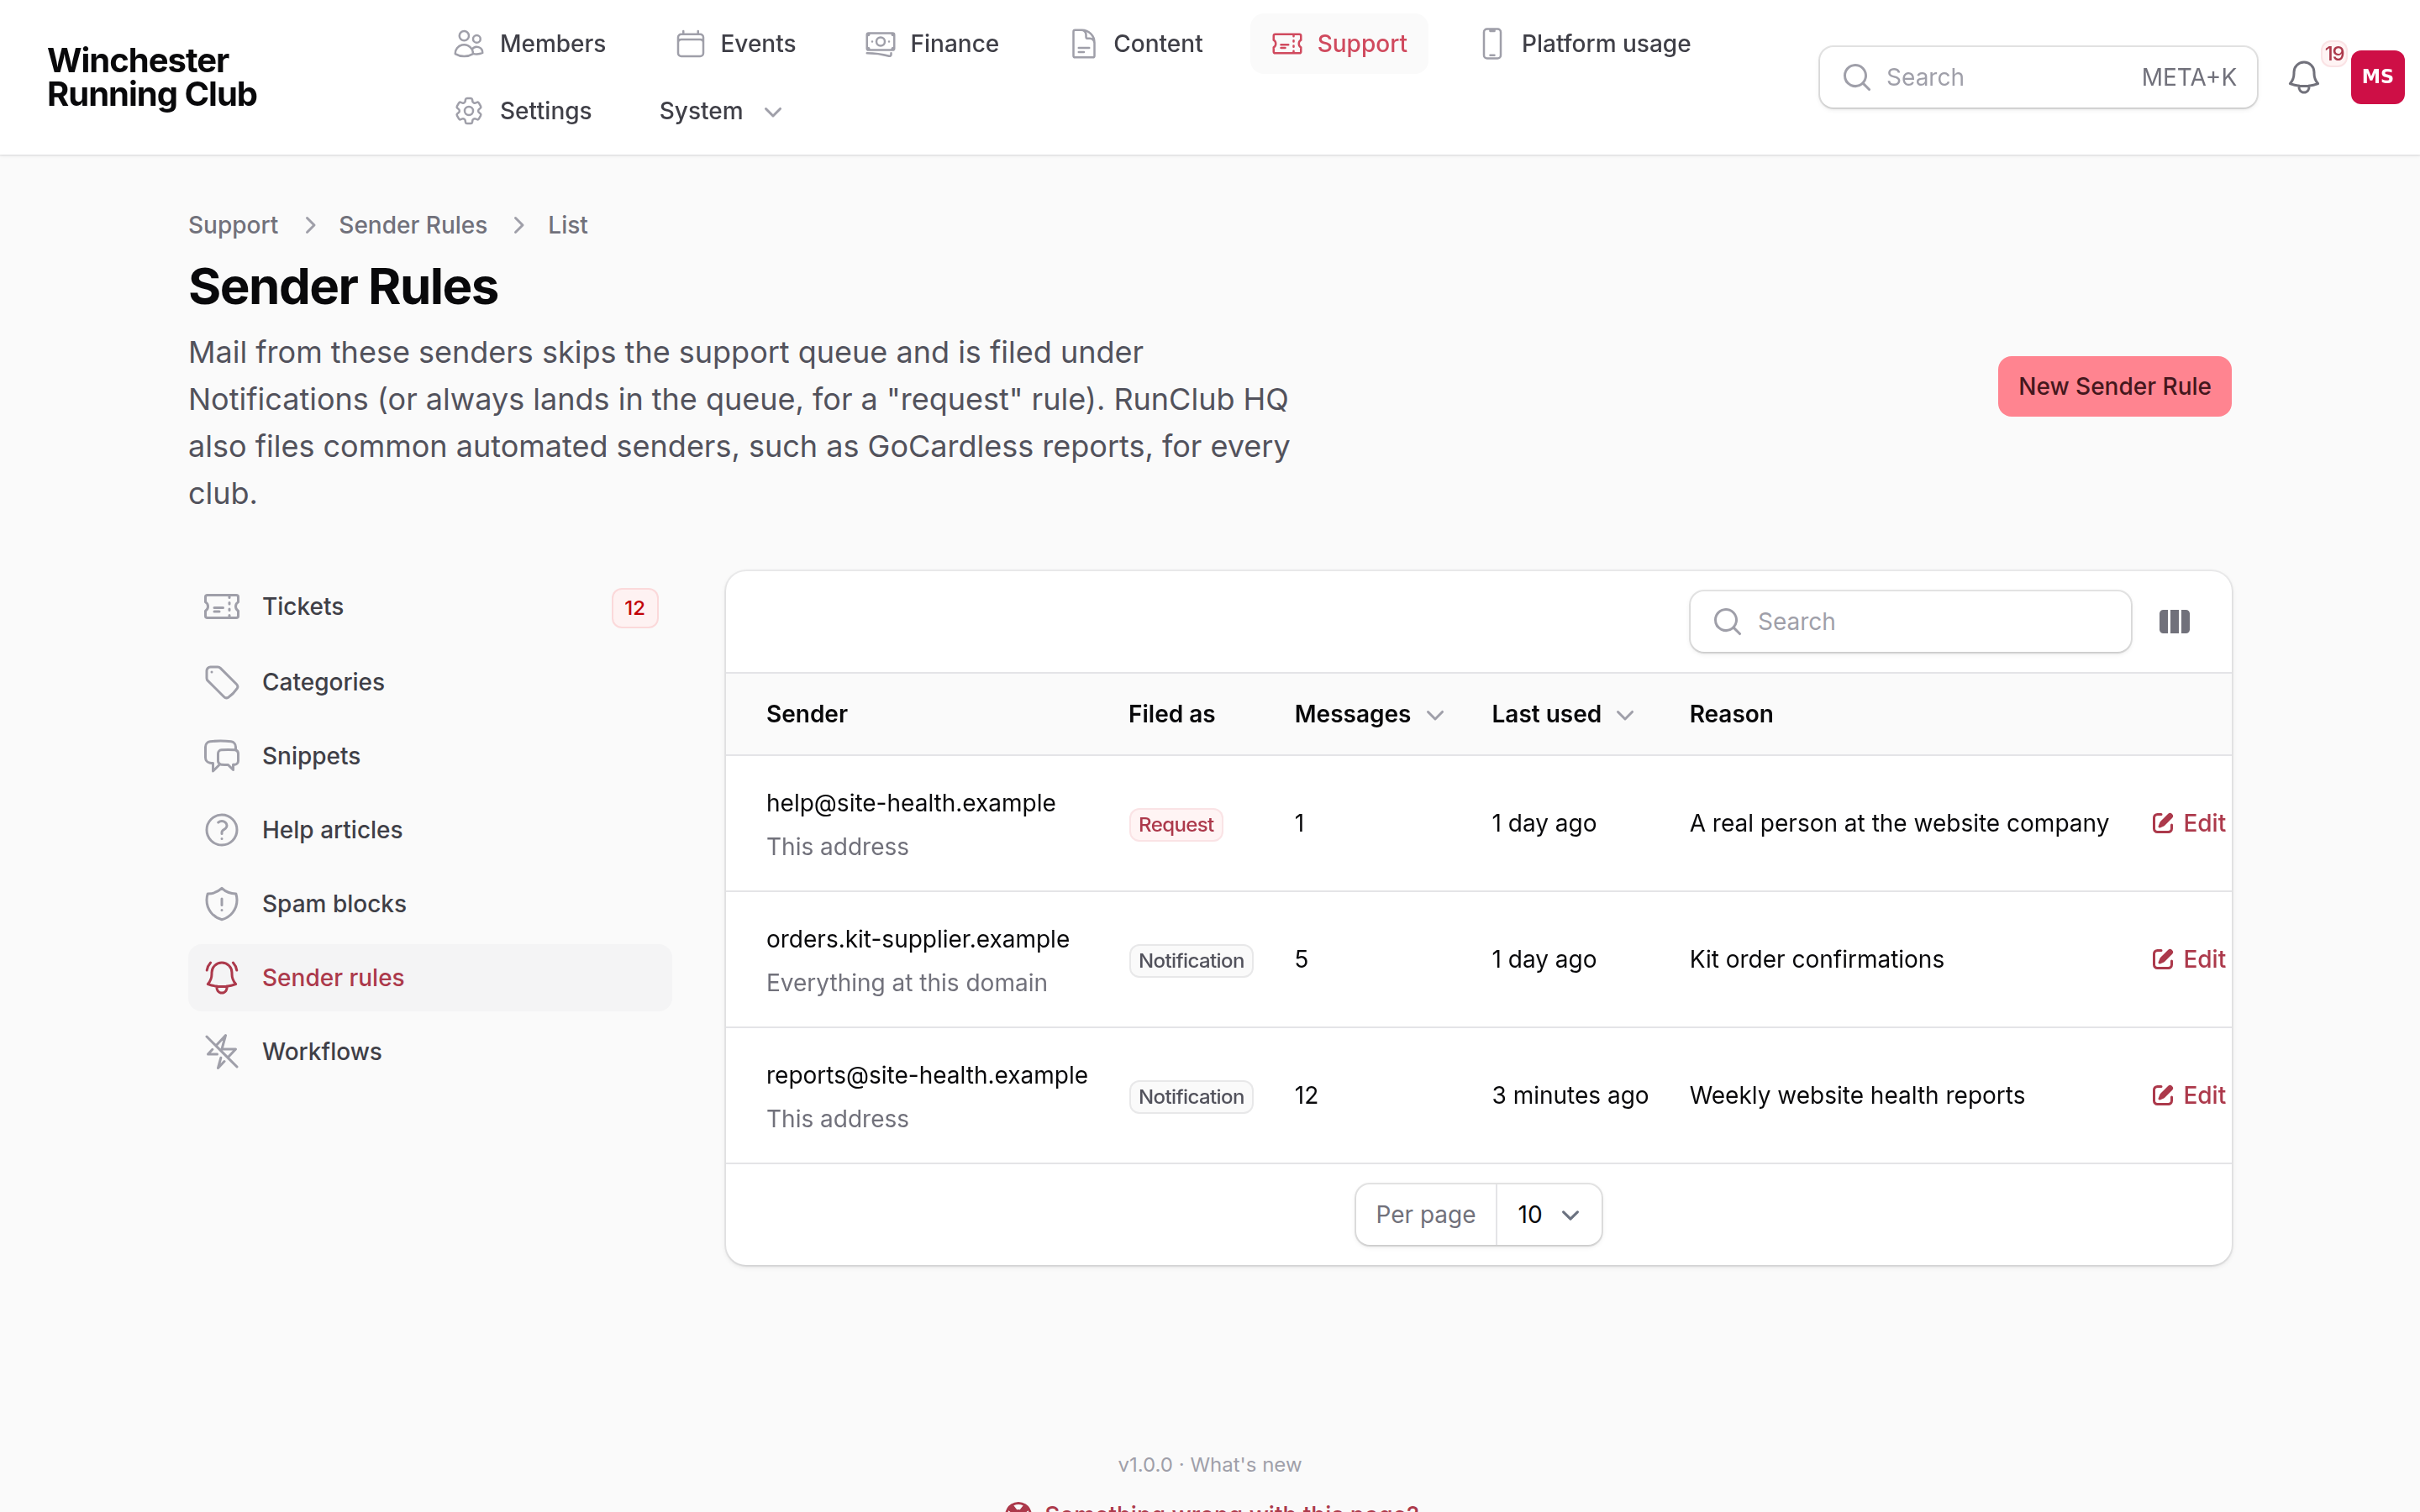Click '3 minutes ago' last used cell

pyautogui.click(x=1570, y=1095)
